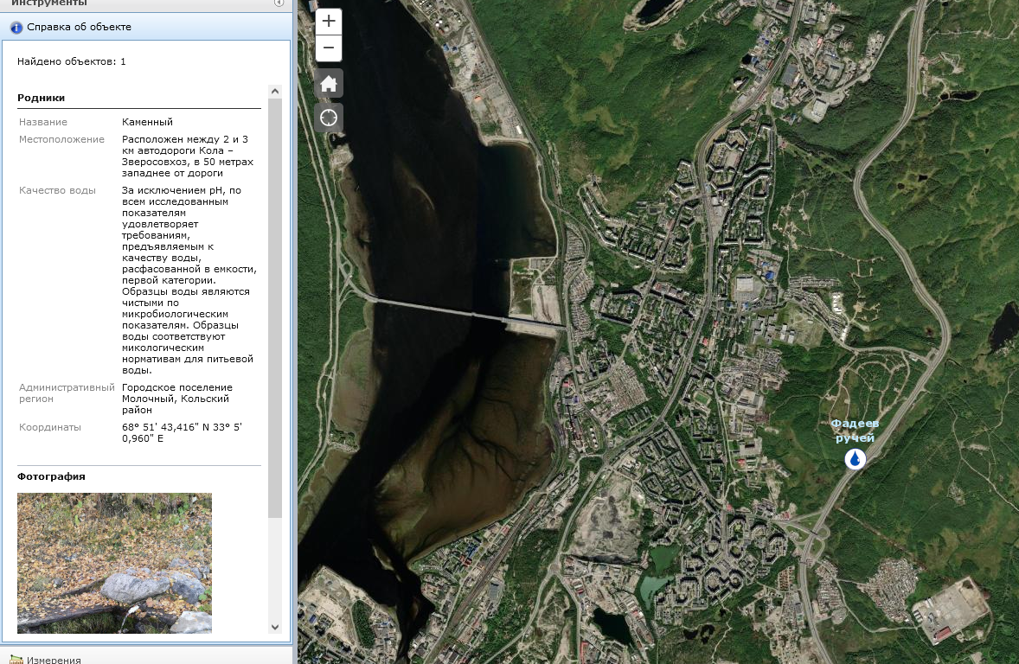Select the name value Каменный
This screenshot has height=664, width=1019.
148,122
